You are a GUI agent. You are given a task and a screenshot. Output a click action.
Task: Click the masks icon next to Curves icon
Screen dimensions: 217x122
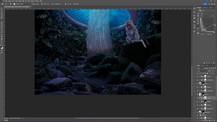(200, 11)
